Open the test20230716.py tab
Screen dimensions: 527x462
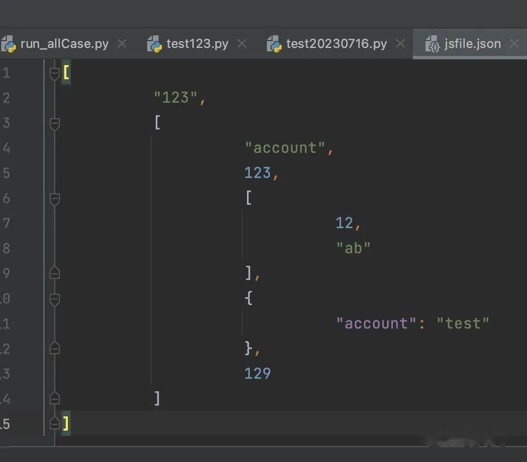(337, 43)
